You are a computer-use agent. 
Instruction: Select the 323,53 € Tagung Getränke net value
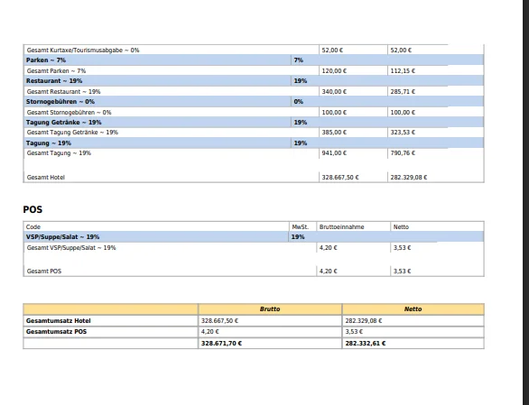[403, 133]
